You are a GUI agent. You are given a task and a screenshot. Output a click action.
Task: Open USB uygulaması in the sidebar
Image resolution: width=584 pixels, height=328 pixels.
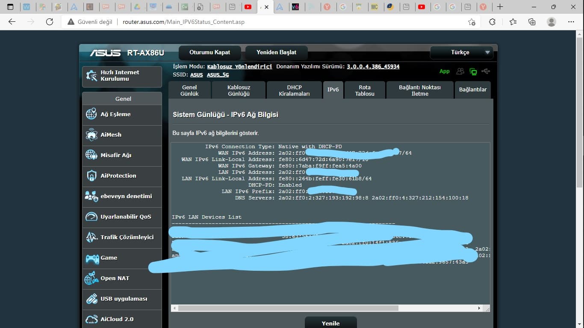[122, 299]
